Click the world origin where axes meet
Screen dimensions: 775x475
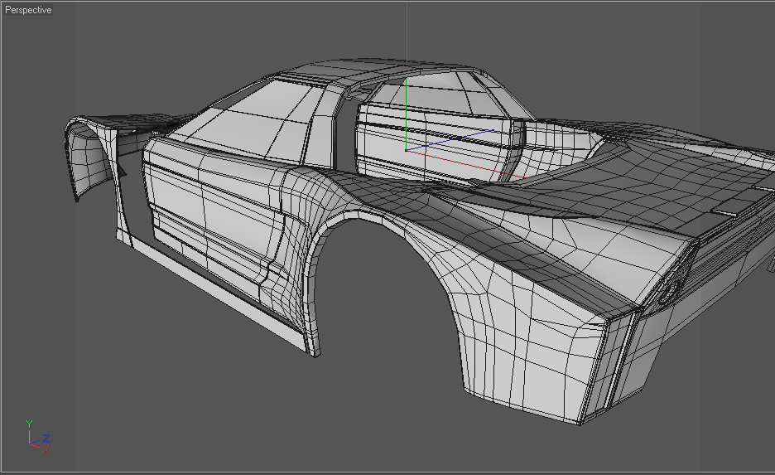407,150
